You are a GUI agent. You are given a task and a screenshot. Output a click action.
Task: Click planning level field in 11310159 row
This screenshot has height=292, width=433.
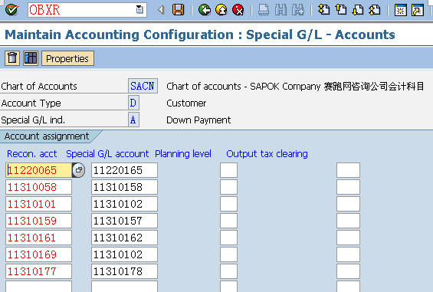pyautogui.click(x=228, y=221)
